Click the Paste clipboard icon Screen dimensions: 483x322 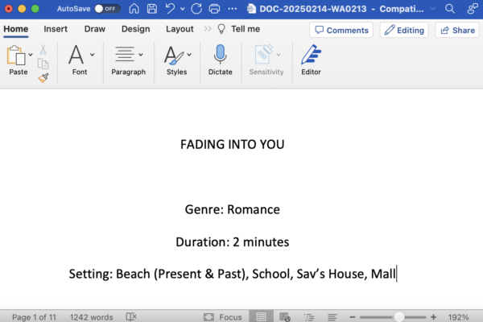(16, 56)
